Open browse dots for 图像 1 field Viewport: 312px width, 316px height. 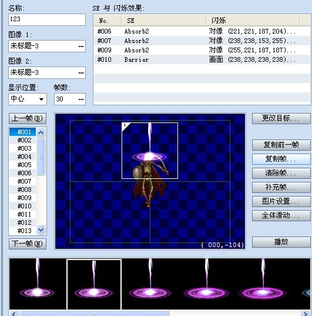[81, 46]
